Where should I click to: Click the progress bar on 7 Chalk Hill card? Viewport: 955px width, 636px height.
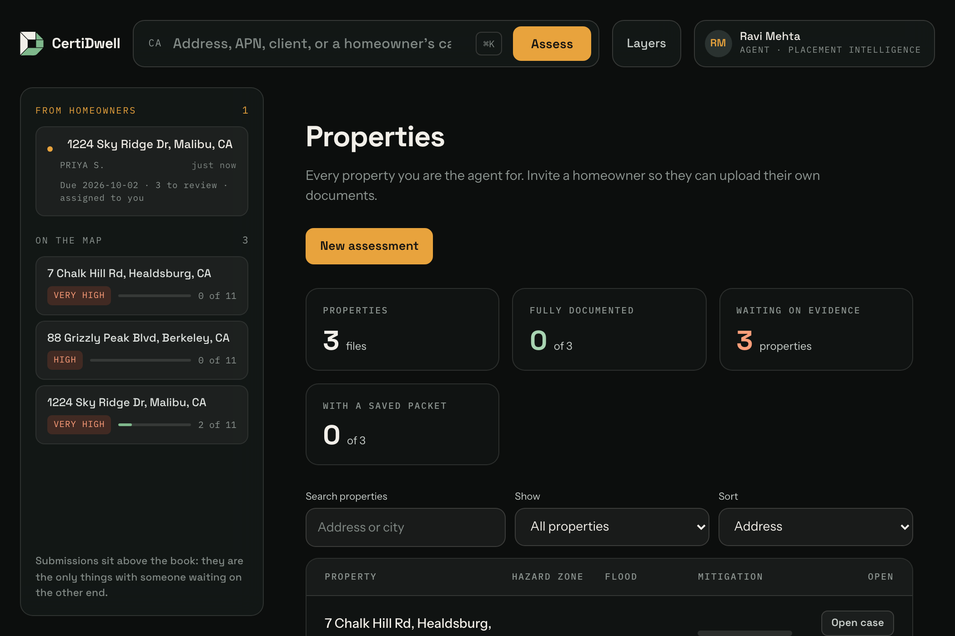pyautogui.click(x=155, y=296)
